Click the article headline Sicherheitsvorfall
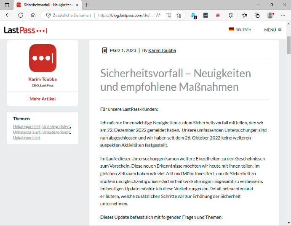Viewport: 291px width, 226px height. 175,80
